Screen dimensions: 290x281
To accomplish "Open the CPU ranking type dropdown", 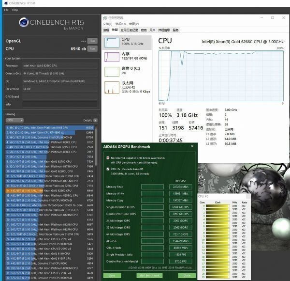I will (x=12, y=120).
